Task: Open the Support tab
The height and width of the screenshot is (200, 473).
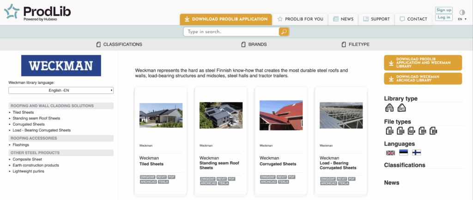Action: (x=376, y=19)
